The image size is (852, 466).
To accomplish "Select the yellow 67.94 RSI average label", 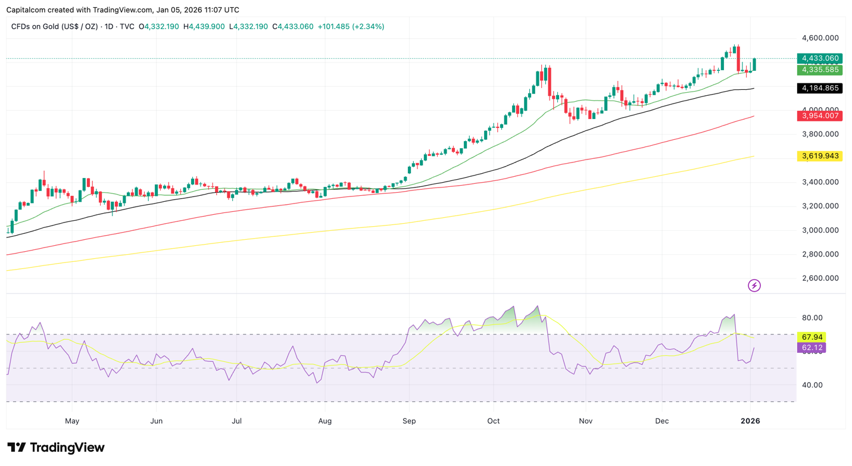I will point(812,337).
